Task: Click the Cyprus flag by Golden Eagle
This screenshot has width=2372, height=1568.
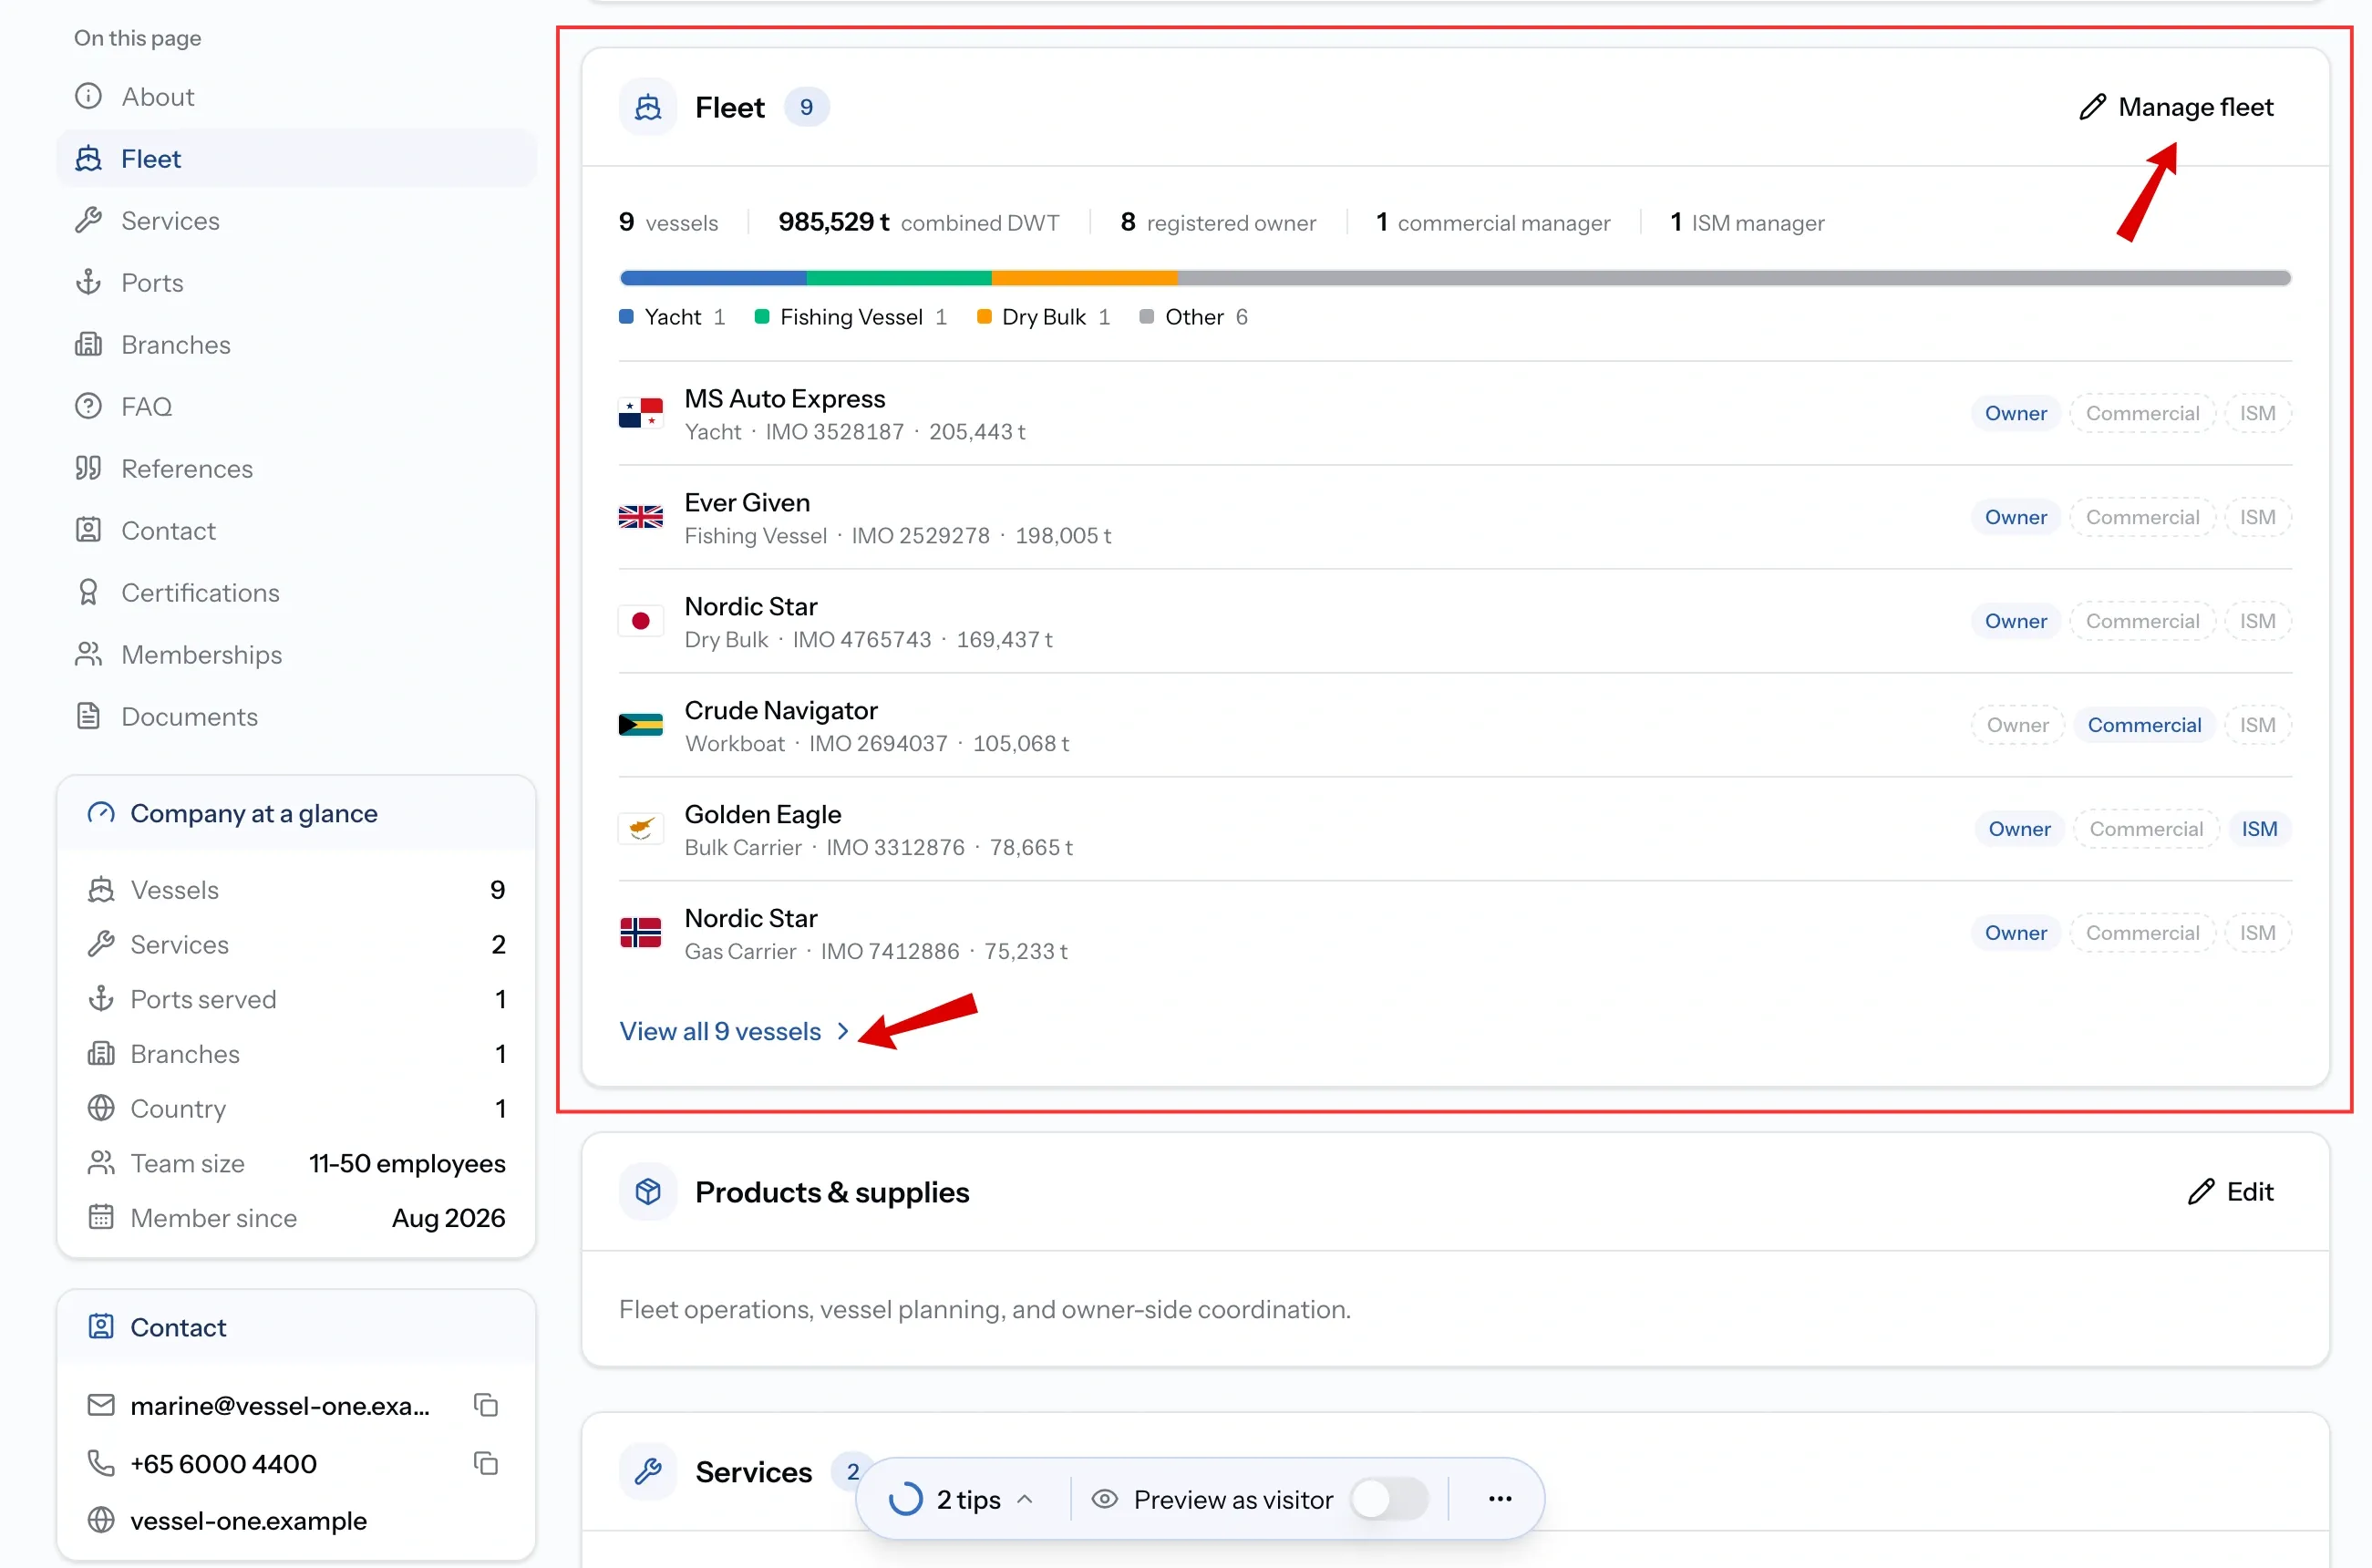Action: click(x=640, y=829)
